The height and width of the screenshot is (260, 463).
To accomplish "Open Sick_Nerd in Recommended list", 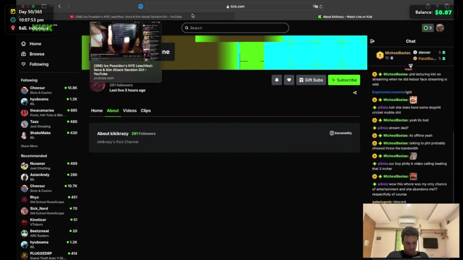I will (49, 211).
